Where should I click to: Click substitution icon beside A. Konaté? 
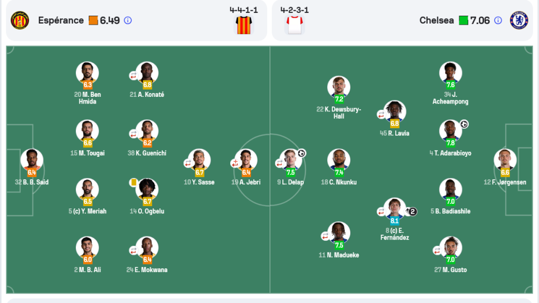pos(134,76)
